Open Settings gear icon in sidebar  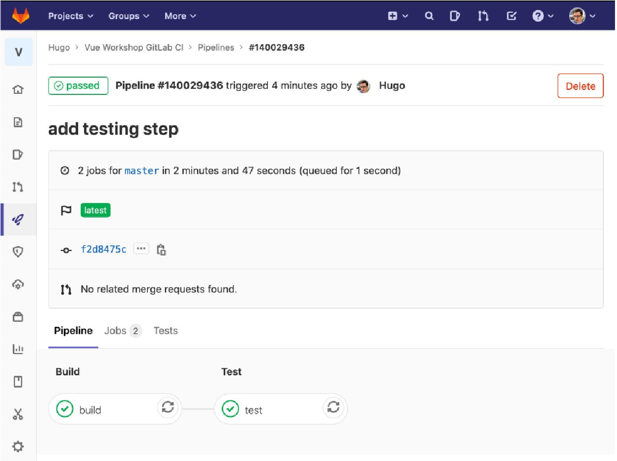point(18,447)
